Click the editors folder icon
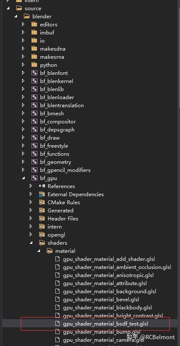The image size is (180, 346). tap(34, 24)
